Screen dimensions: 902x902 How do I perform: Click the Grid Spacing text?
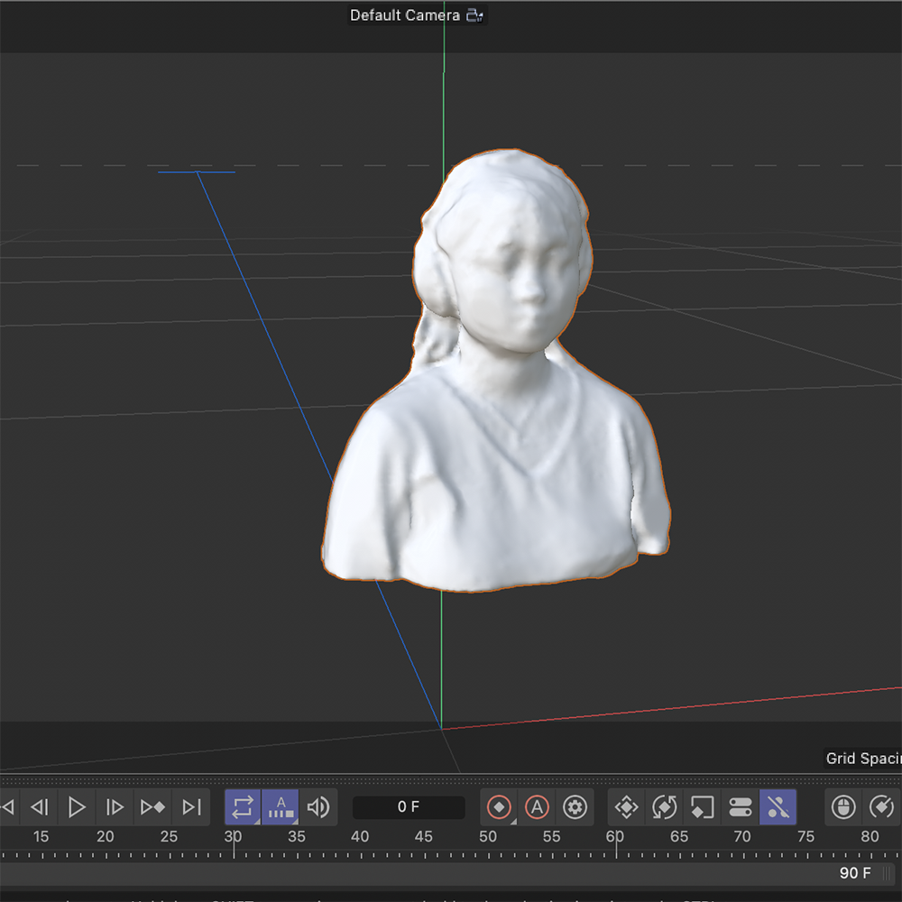point(863,759)
